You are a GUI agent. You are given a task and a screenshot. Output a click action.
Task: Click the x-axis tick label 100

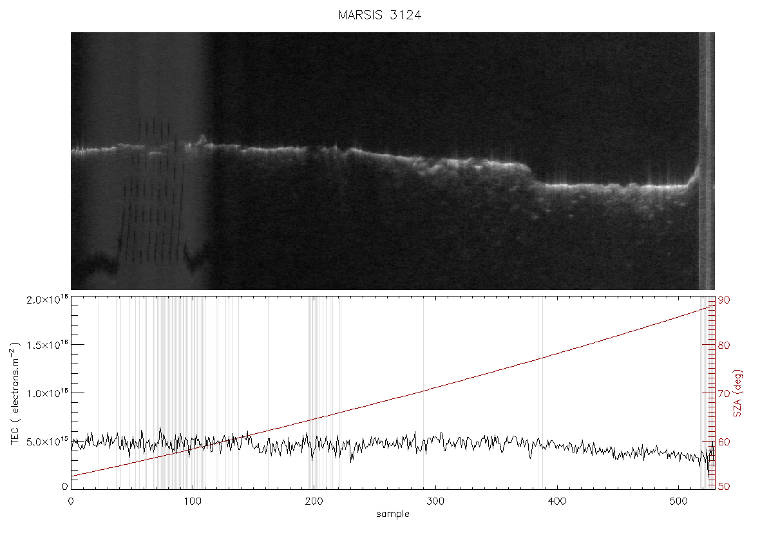tap(193, 501)
